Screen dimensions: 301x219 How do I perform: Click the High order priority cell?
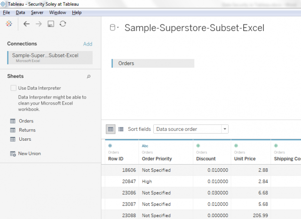click(x=147, y=181)
